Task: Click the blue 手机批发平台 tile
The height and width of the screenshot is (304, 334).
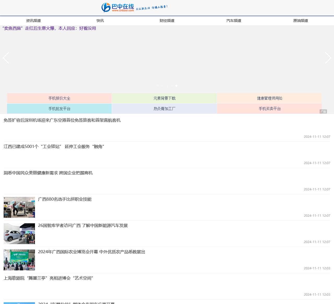Action: [59, 109]
